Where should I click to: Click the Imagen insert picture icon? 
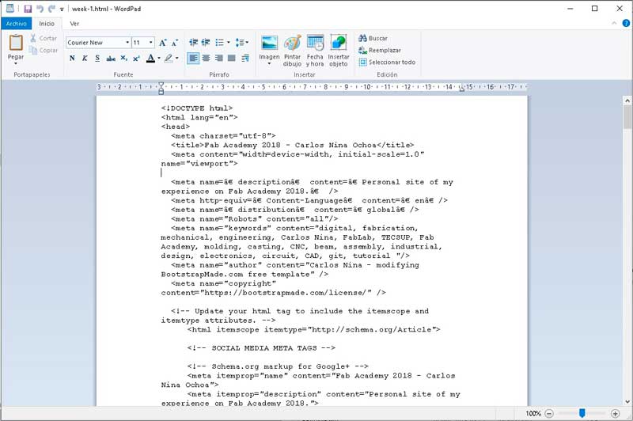click(x=269, y=43)
